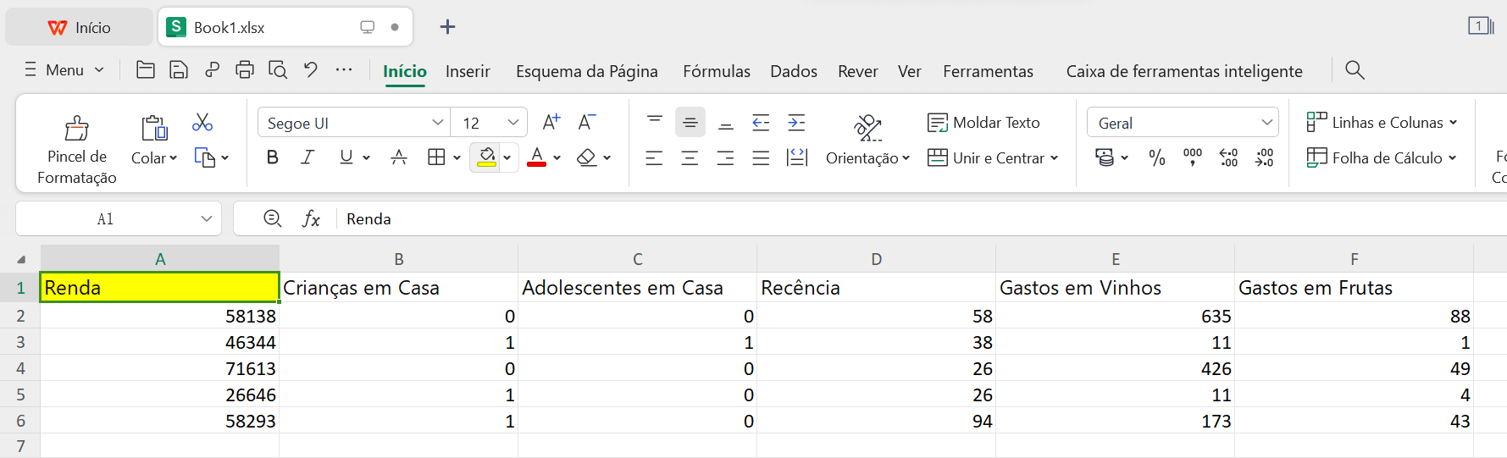Toggle middle vertical alignment

point(690,123)
